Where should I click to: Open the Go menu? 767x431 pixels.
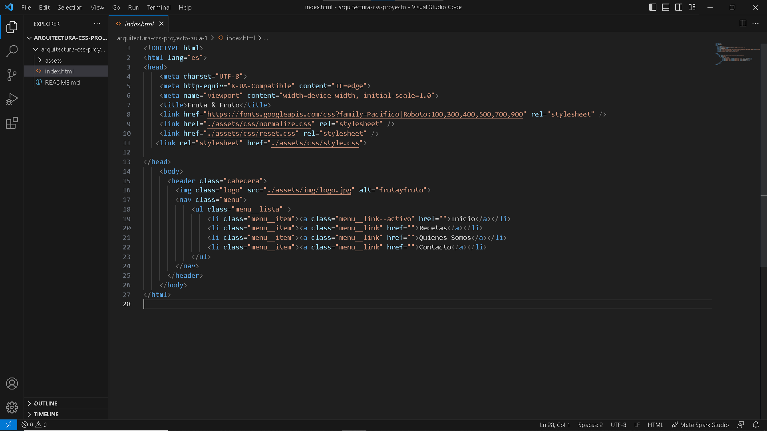pos(116,7)
